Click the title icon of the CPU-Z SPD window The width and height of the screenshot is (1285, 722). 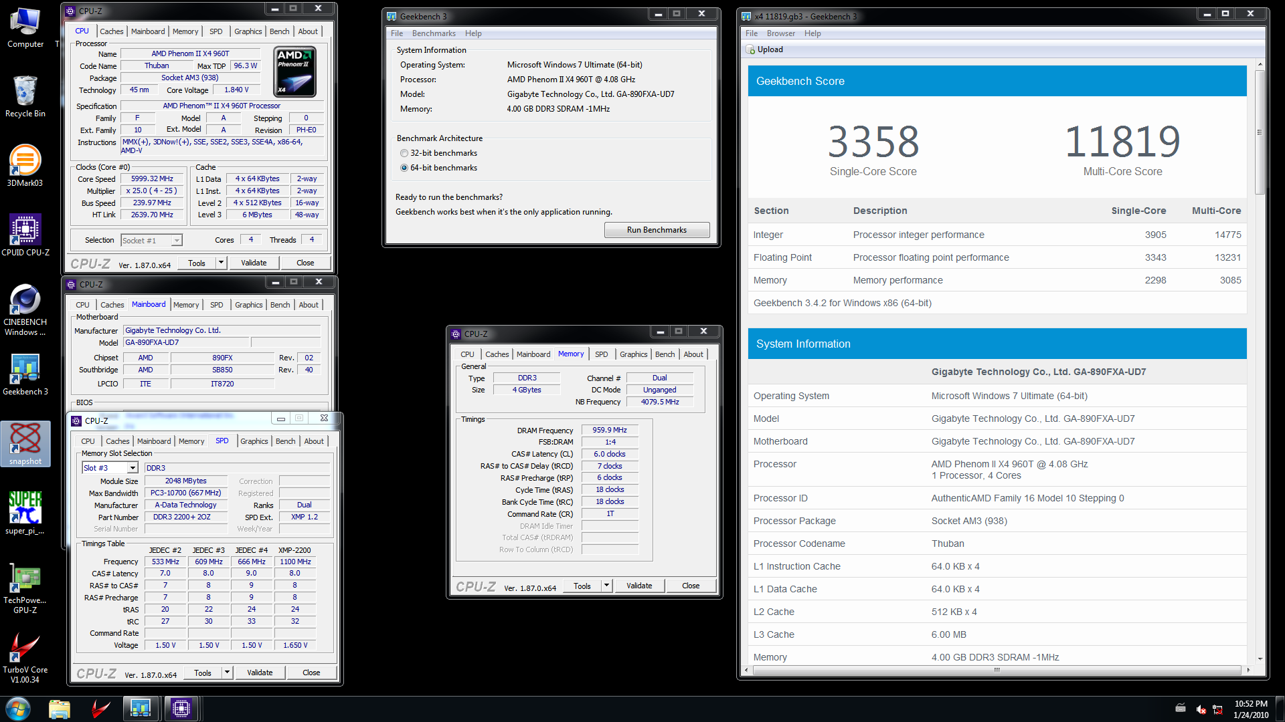(x=76, y=420)
